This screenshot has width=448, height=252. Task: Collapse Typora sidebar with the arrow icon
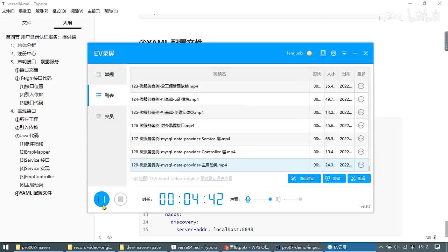[100, 237]
